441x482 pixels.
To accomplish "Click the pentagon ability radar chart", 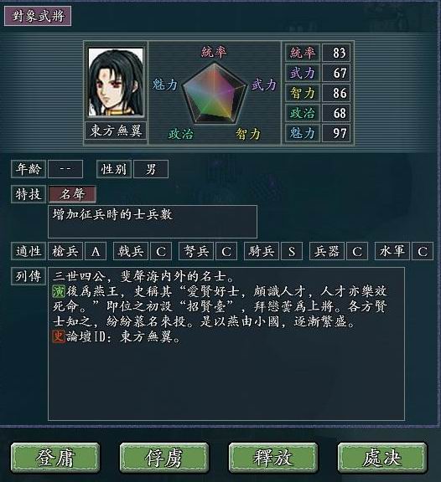I will click(x=215, y=93).
